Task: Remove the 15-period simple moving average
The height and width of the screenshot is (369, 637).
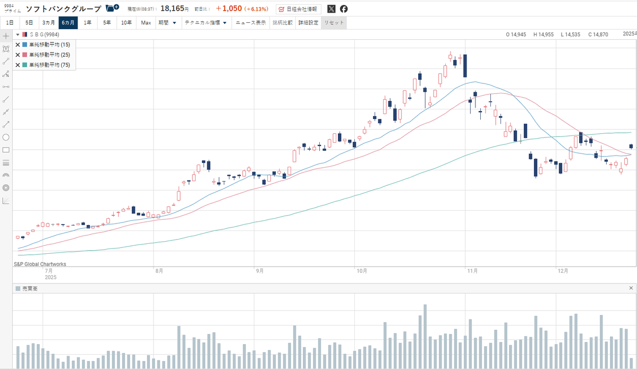Action: (x=18, y=45)
